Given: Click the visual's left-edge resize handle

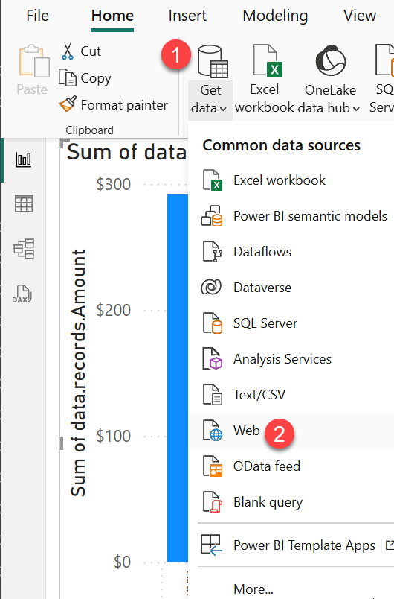Looking at the screenshot, I should click(60, 443).
